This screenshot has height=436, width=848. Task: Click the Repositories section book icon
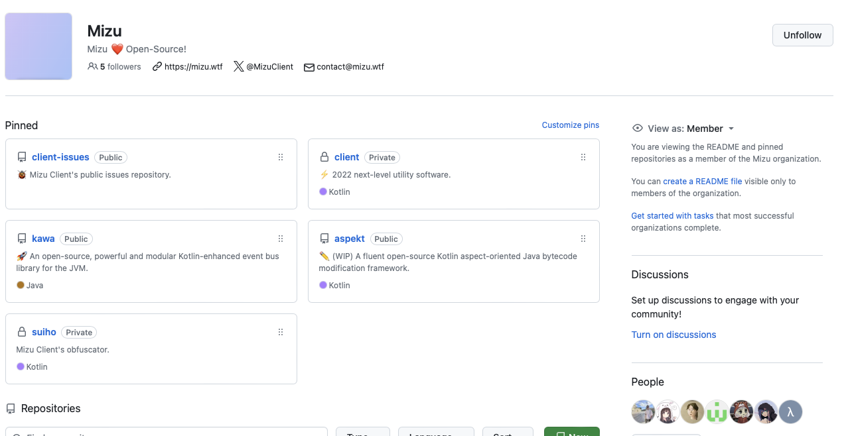tap(11, 409)
